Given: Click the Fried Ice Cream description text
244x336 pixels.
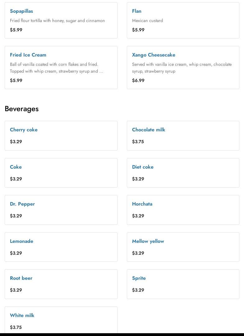Looking at the screenshot, I should point(56,68).
